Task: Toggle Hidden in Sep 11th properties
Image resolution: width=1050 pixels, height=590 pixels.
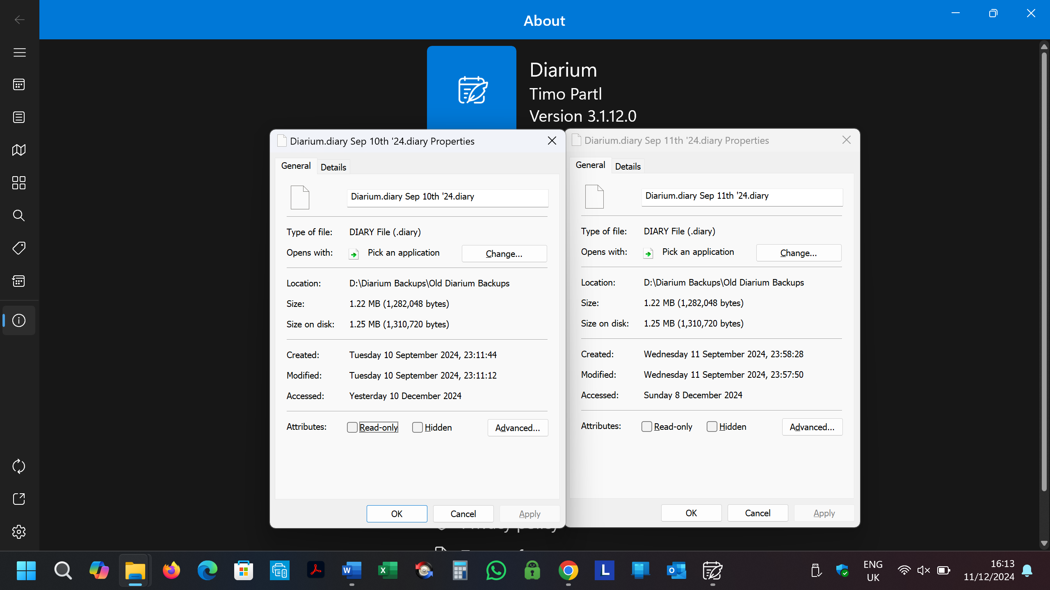Action: [x=712, y=427]
